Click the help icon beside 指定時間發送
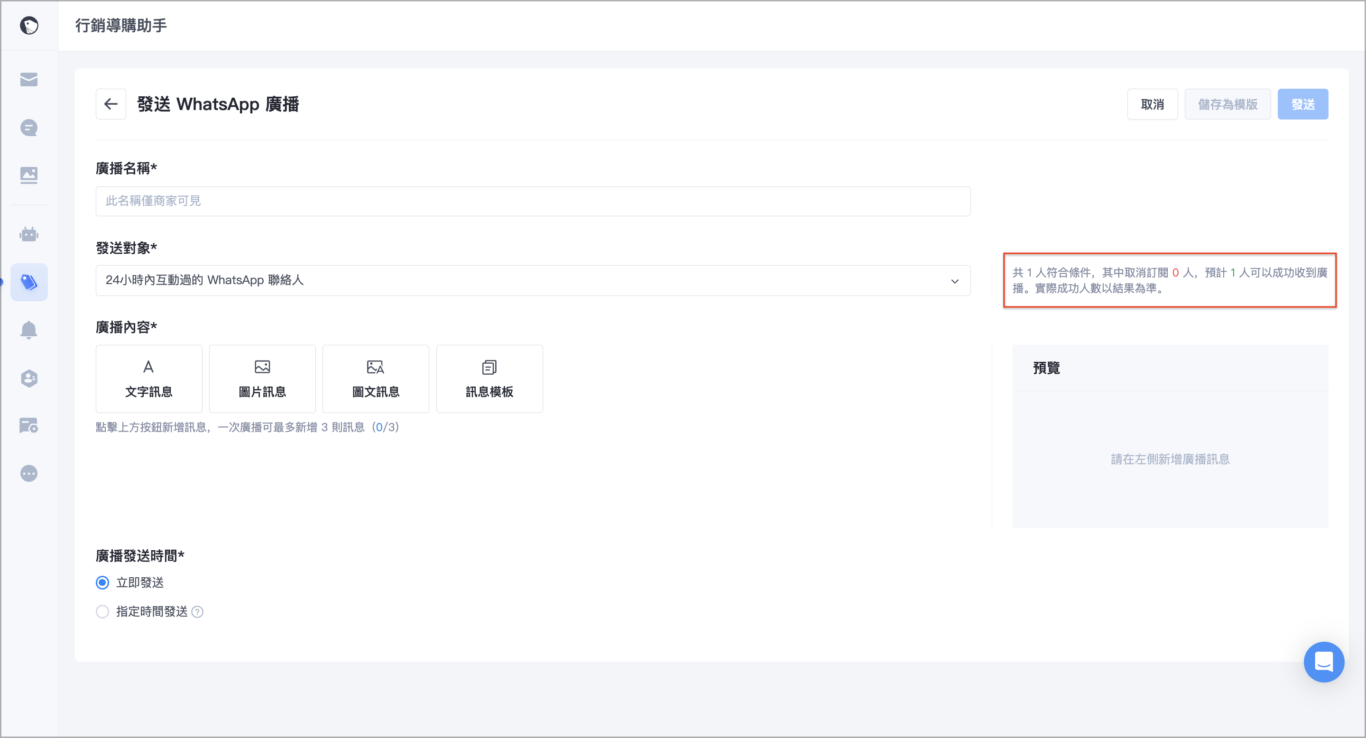Image resolution: width=1366 pixels, height=738 pixels. (x=197, y=612)
